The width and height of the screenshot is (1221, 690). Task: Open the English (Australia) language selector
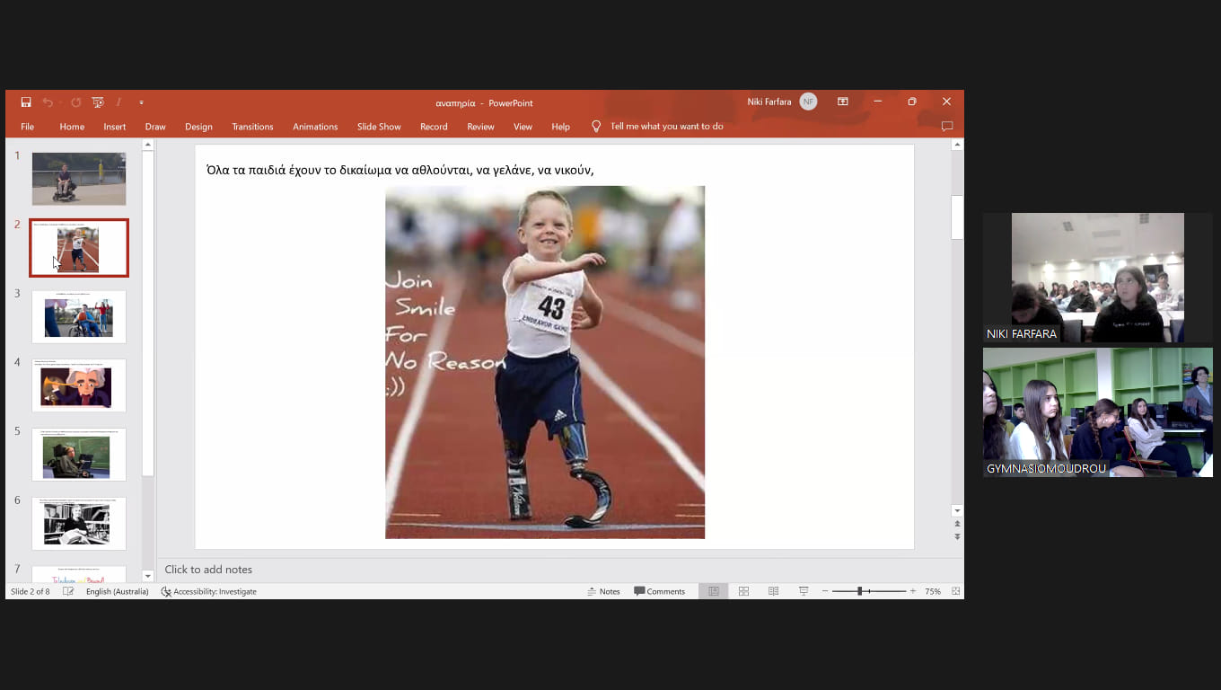(117, 591)
